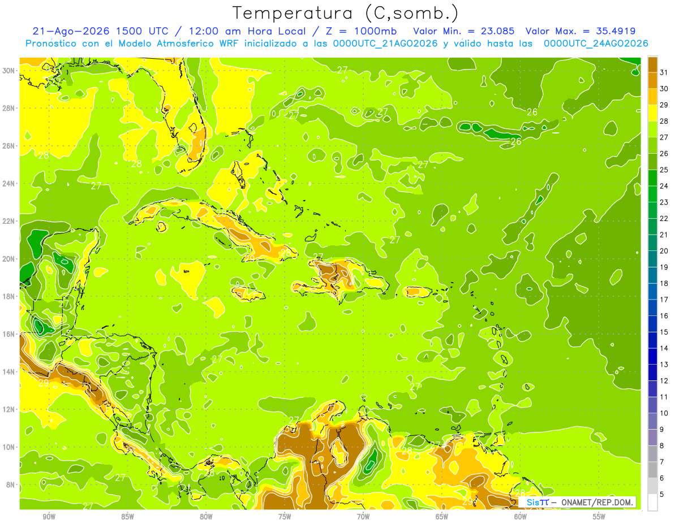The width and height of the screenshot is (679, 524).
Task: Select the "24N" latitude axis label
Action: tap(8, 184)
